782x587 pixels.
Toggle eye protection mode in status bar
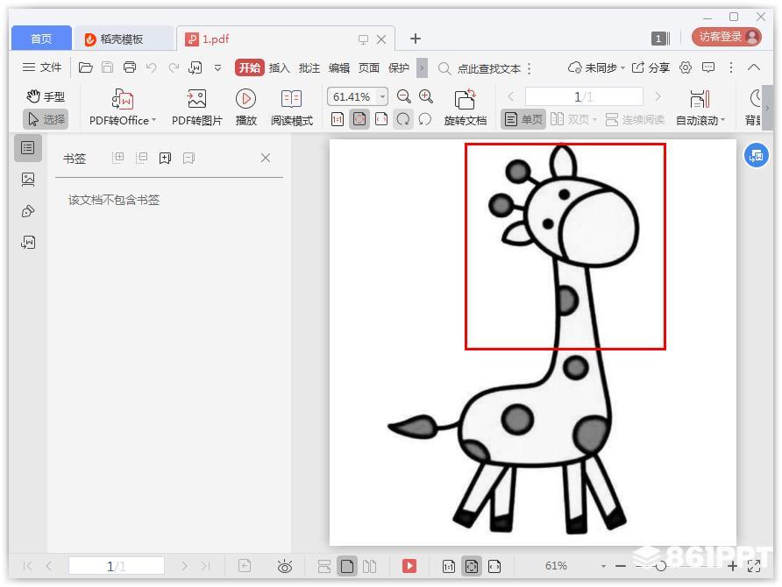(x=285, y=566)
